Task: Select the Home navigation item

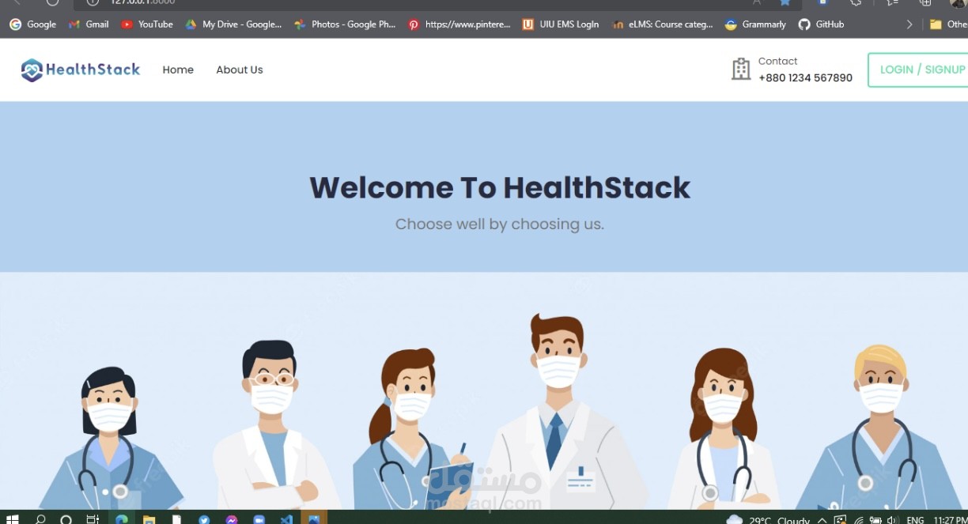Action: click(178, 70)
